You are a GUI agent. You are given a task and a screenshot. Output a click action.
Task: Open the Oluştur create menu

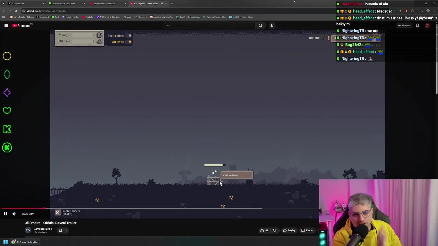pos(404,25)
